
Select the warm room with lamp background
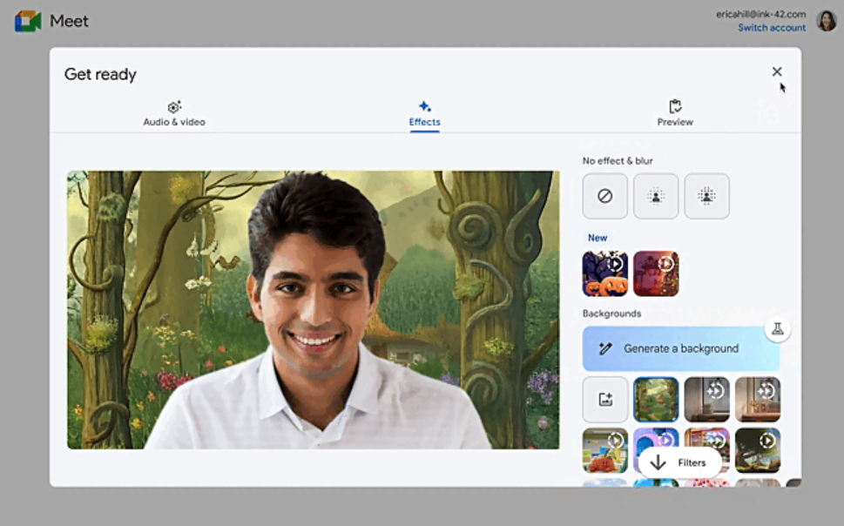pyautogui.click(x=758, y=400)
